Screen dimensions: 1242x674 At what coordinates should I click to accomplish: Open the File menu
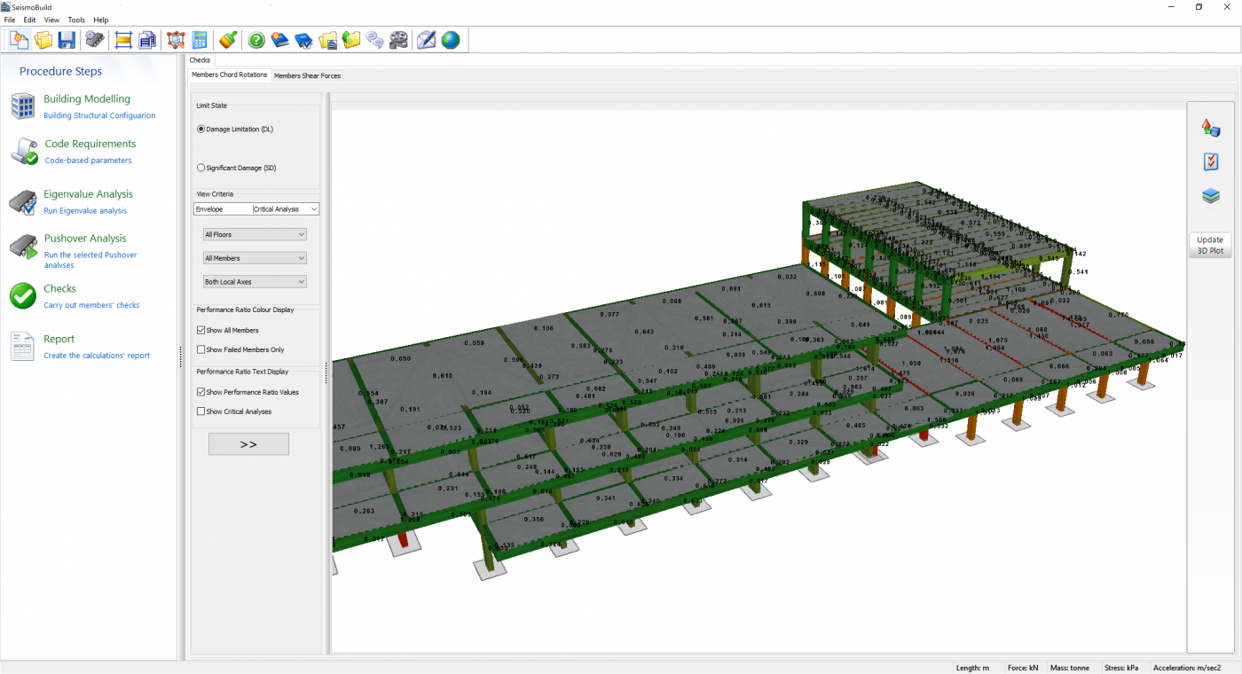tap(10, 20)
